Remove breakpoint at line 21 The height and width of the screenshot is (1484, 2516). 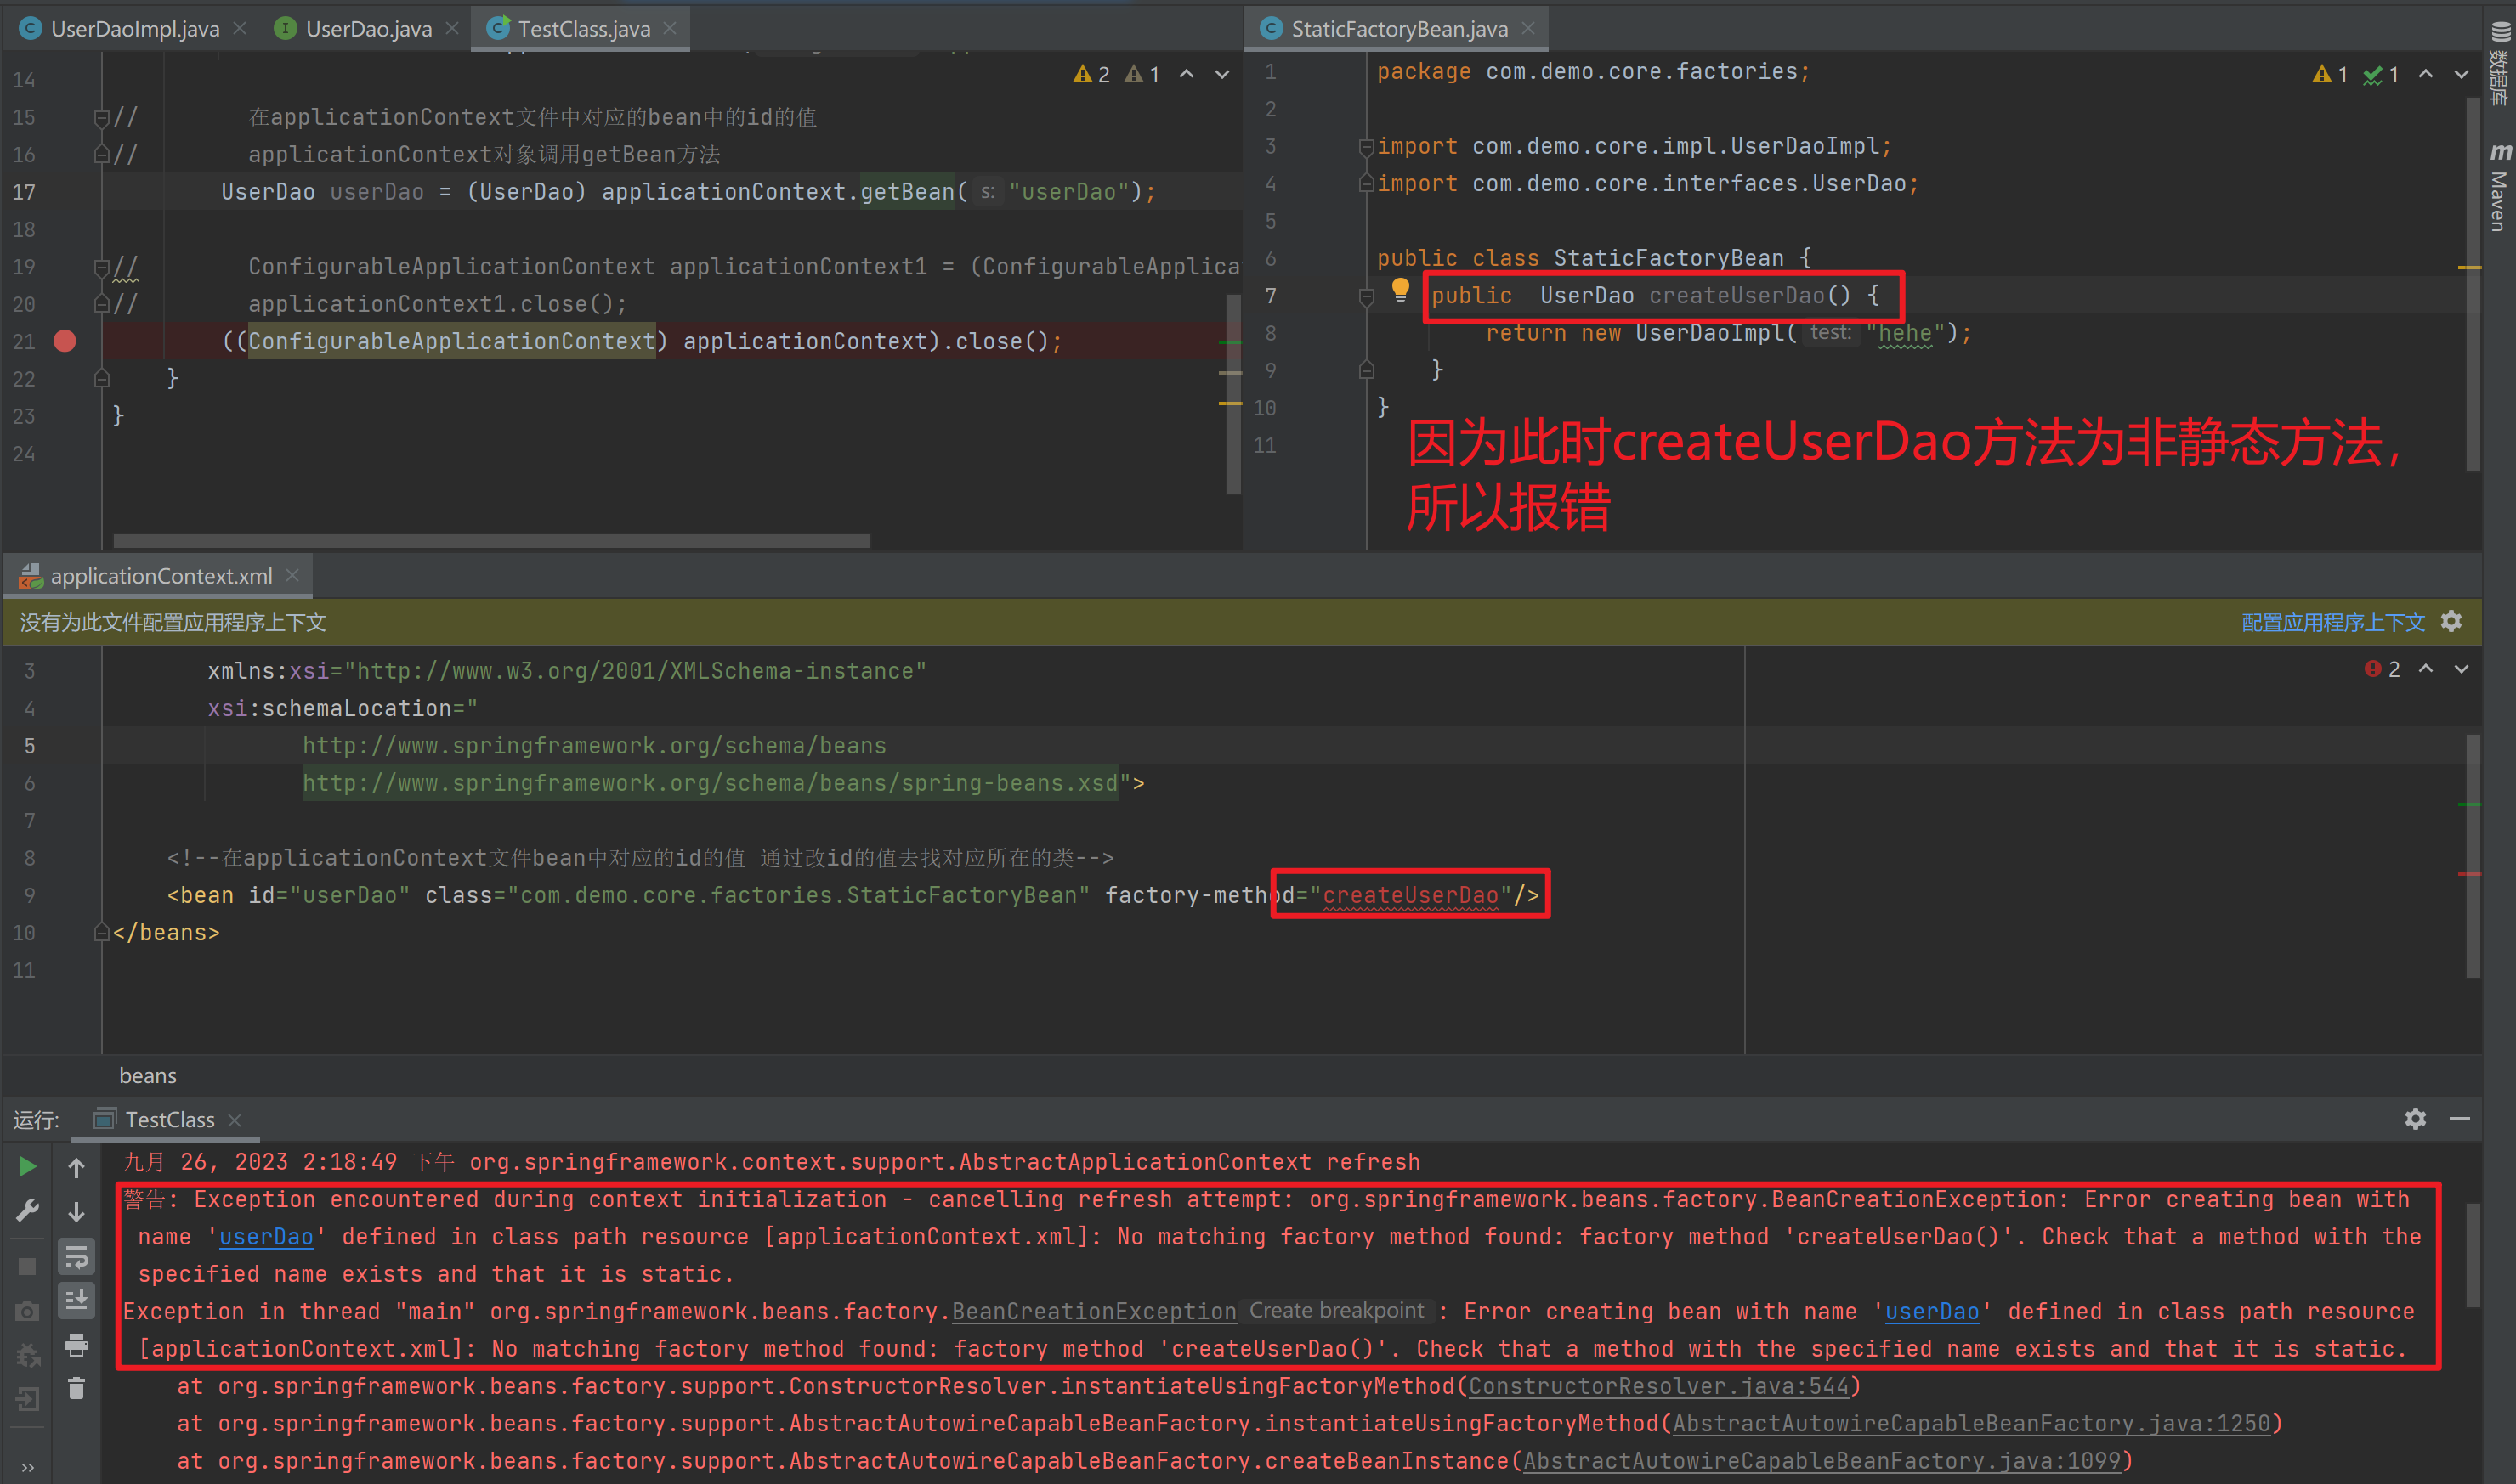pos(65,341)
